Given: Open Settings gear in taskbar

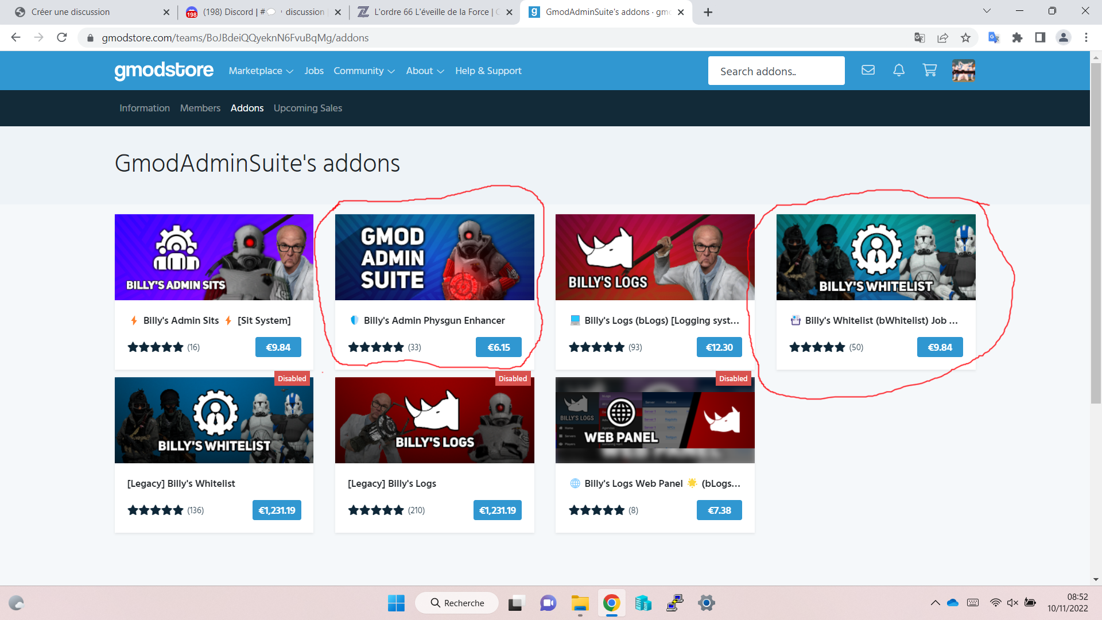Looking at the screenshot, I should click(707, 603).
